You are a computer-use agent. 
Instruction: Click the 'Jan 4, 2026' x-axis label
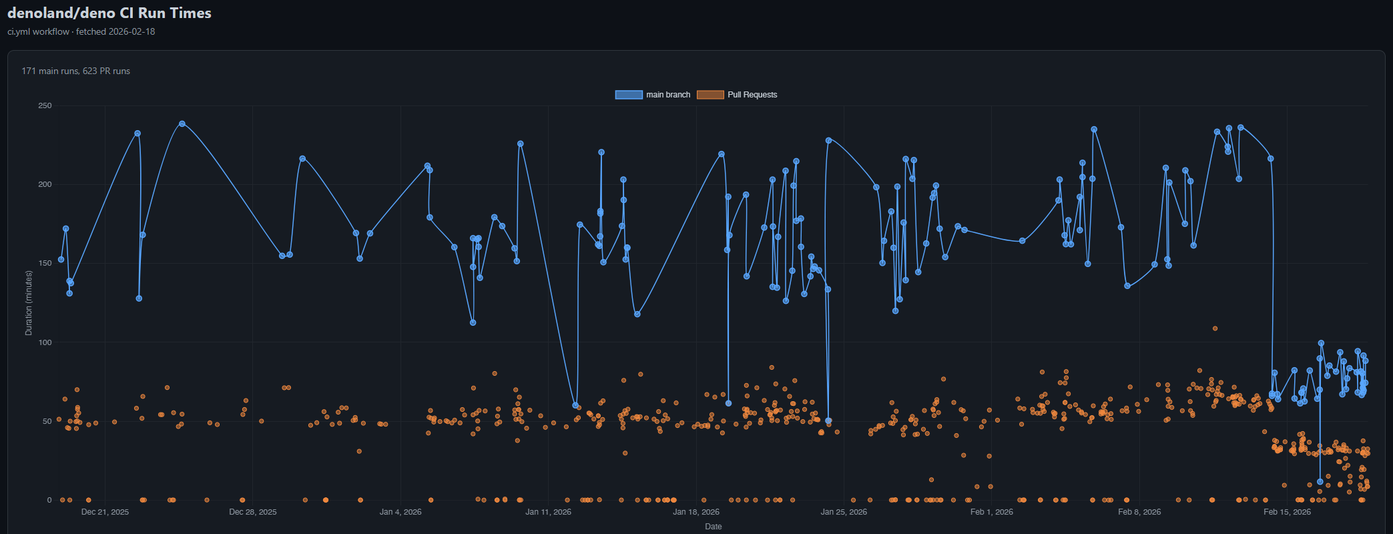tap(400, 512)
